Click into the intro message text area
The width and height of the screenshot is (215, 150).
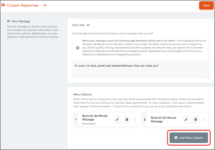click(141, 70)
